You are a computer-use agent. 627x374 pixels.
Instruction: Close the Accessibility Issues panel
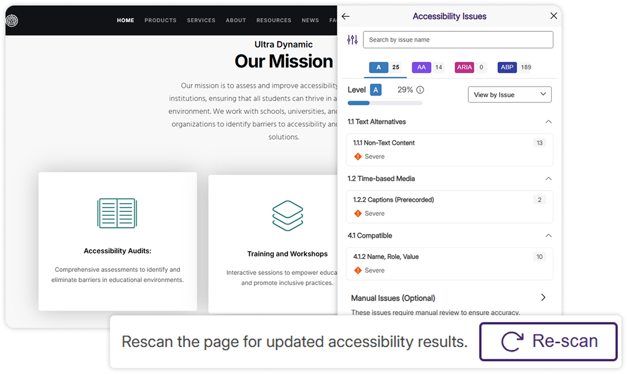[553, 16]
